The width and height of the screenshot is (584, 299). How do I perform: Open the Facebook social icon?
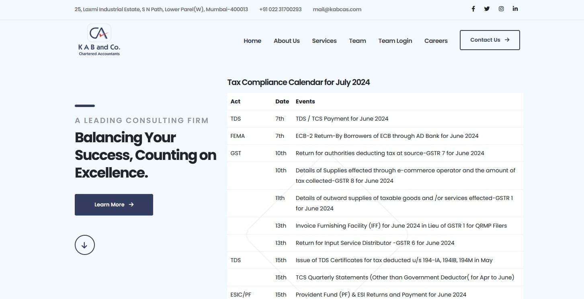click(473, 9)
